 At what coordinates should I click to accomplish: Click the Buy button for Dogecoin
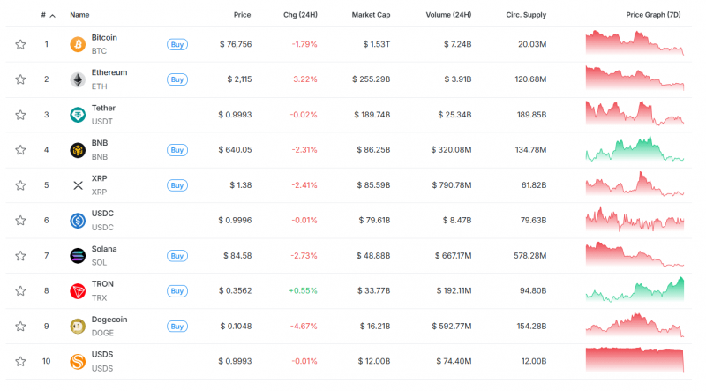(x=177, y=327)
